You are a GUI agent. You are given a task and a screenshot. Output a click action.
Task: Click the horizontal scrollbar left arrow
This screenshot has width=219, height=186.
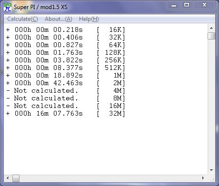[x=8, y=178]
